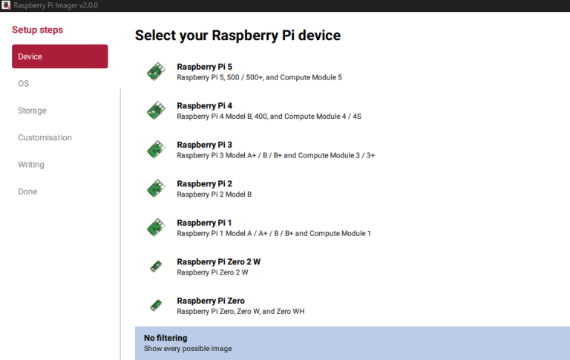Click the Raspberry Pi Zero board icon
The width and height of the screenshot is (570, 360).
[156, 306]
